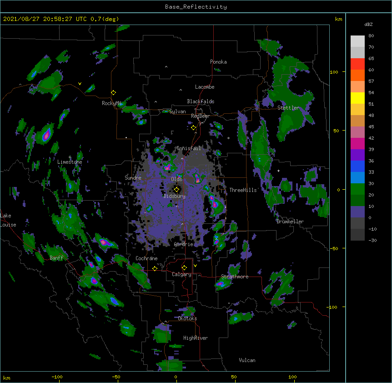This screenshot has height=383, width=392.
Task: Click the Banff label
Action: 56,258
